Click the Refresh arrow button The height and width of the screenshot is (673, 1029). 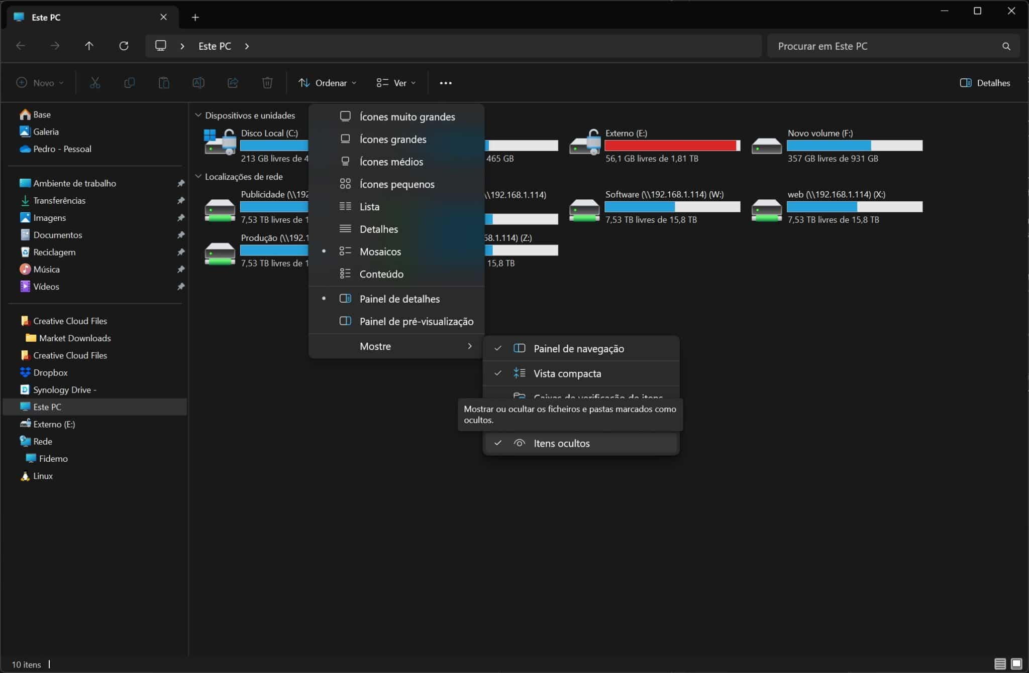coord(124,46)
